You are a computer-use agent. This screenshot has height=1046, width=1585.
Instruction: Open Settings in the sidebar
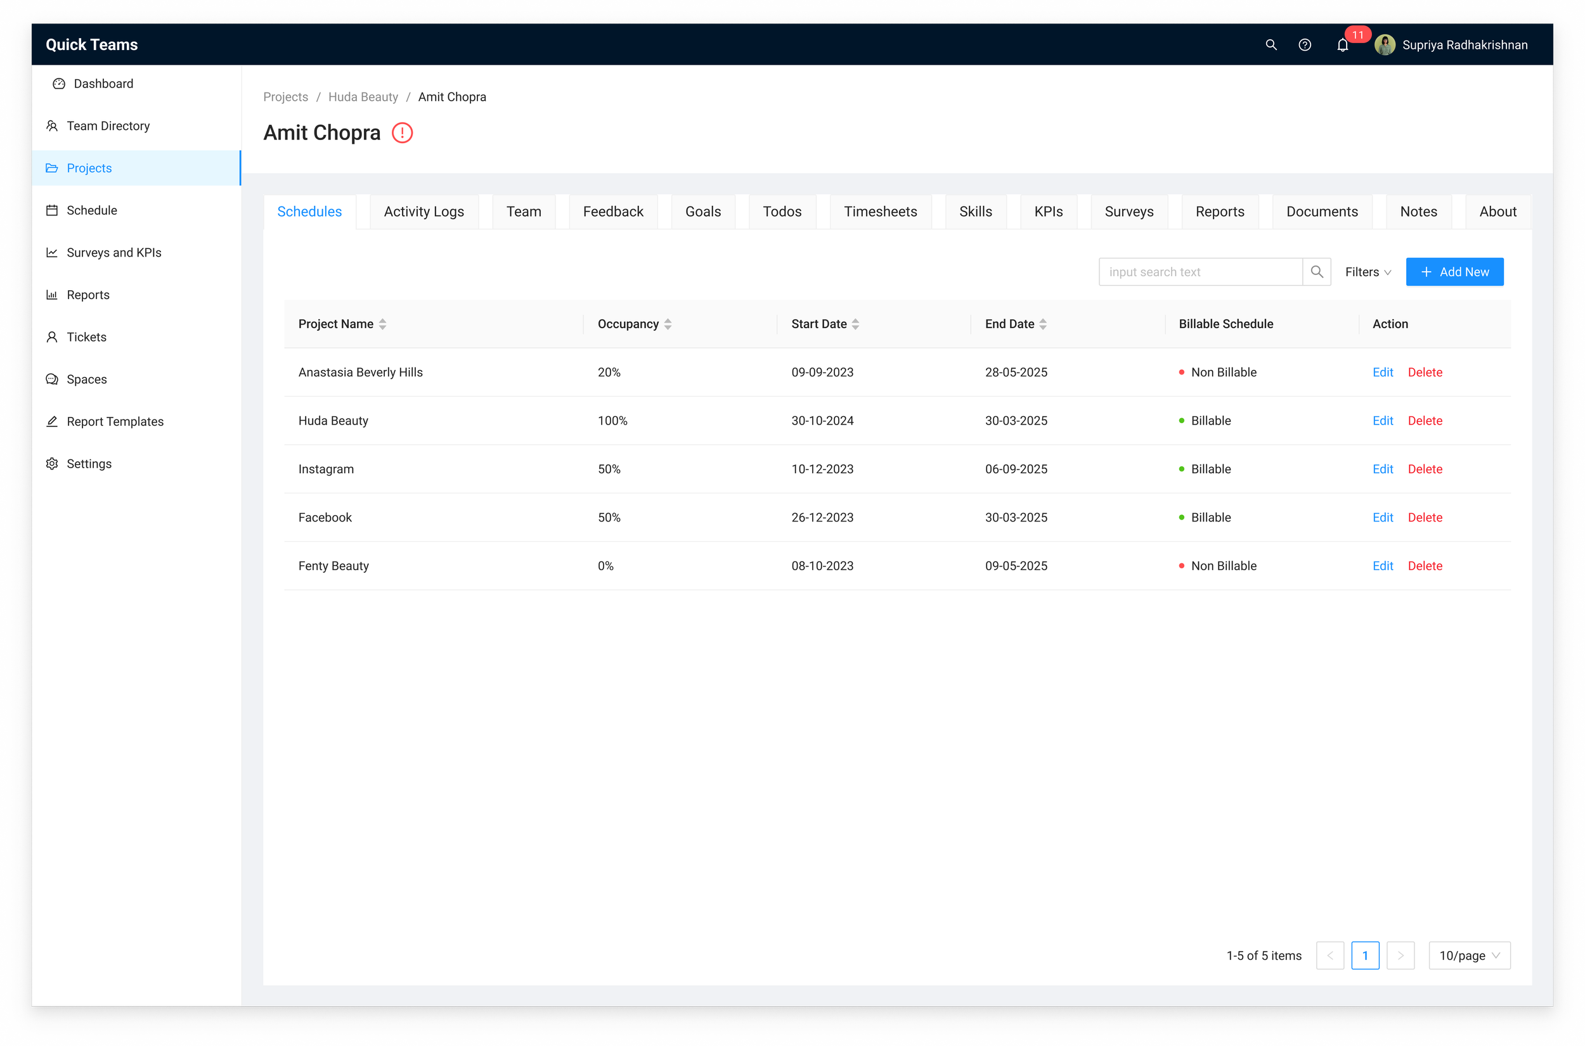[x=89, y=464]
